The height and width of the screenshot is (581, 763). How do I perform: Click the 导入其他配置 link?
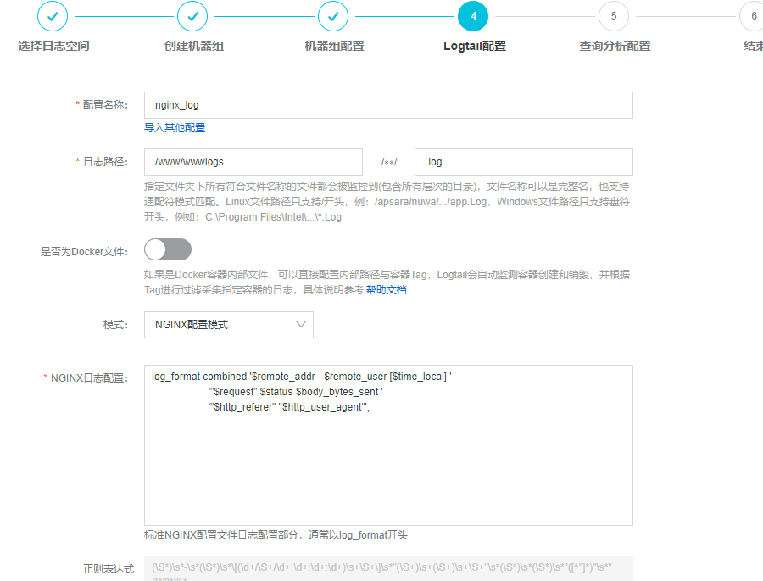point(175,128)
